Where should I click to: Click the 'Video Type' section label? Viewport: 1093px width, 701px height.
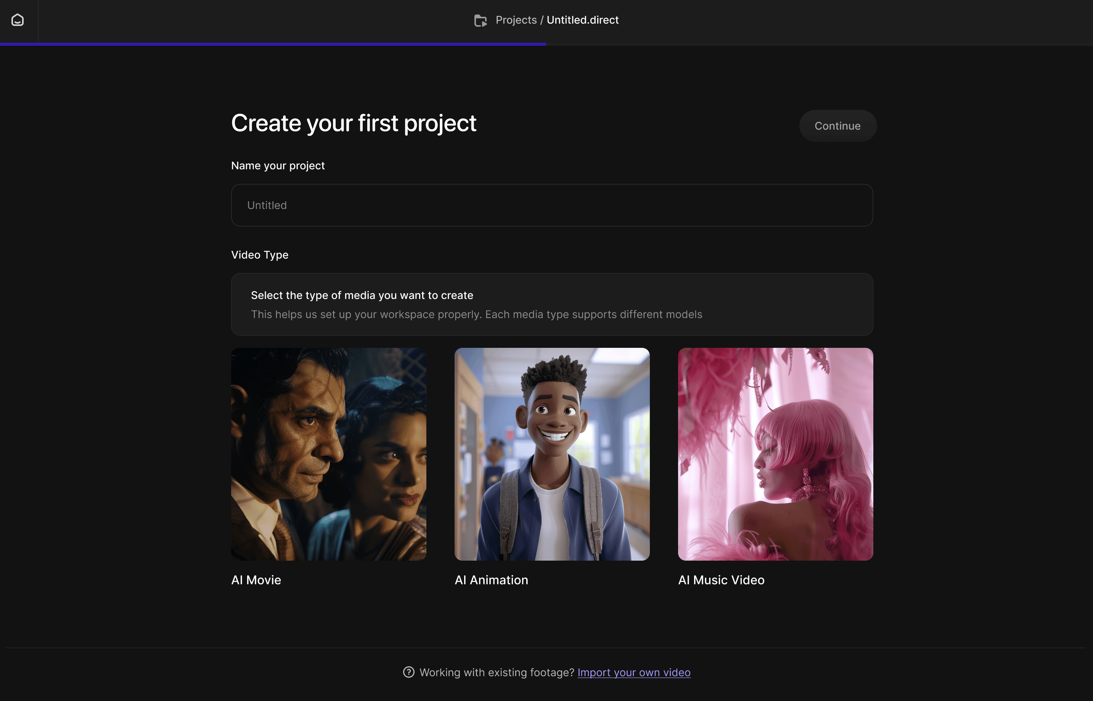pyautogui.click(x=259, y=255)
